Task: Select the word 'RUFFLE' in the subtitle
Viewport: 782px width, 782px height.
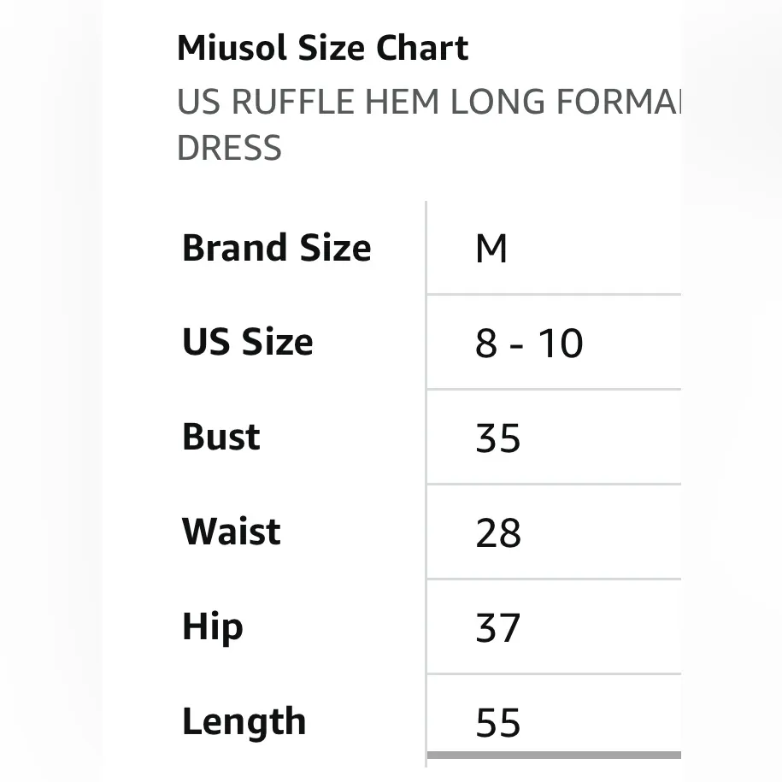Action: (x=291, y=103)
